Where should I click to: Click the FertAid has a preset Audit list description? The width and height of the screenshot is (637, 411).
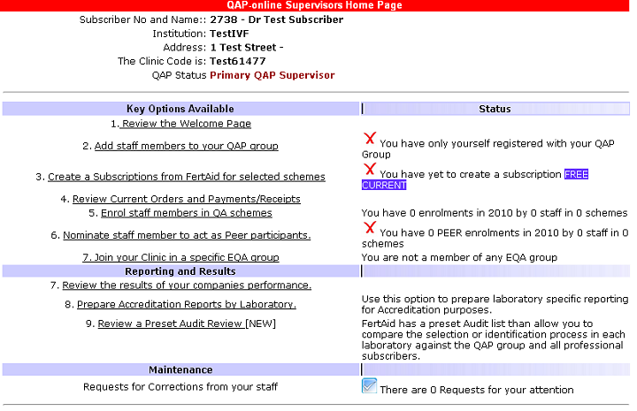coord(493,340)
